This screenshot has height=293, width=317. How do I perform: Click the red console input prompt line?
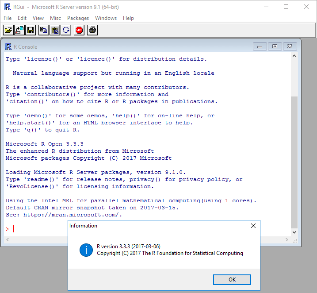click(10, 229)
